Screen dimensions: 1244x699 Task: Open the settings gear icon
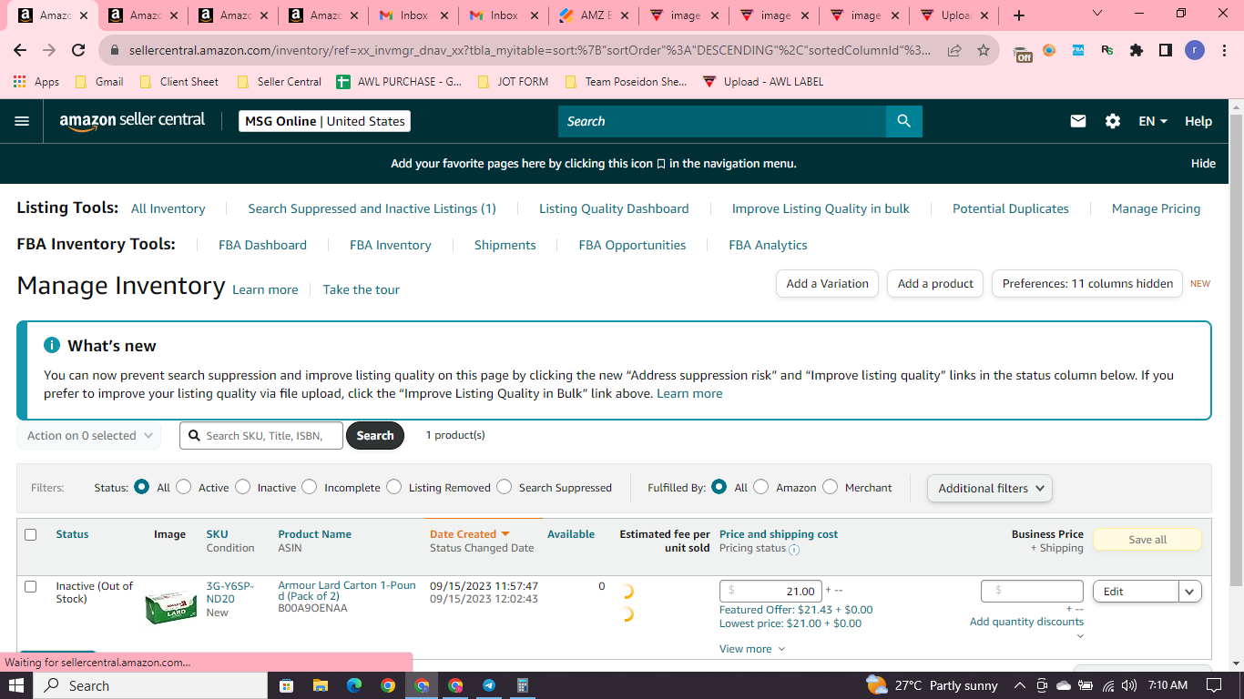point(1113,121)
